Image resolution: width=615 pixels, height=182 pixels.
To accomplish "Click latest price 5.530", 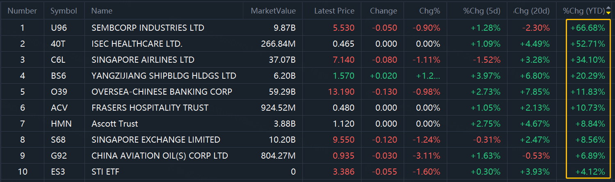I will click(x=344, y=28).
